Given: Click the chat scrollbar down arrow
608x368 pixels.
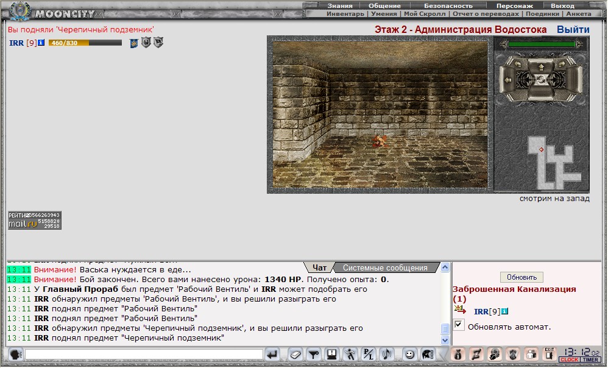Looking at the screenshot, I should [x=445, y=341].
